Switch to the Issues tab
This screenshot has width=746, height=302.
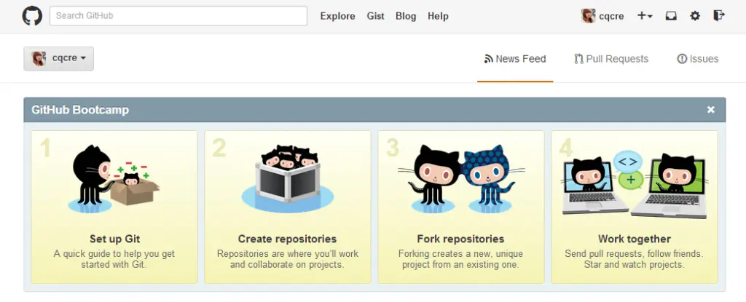[x=698, y=59]
